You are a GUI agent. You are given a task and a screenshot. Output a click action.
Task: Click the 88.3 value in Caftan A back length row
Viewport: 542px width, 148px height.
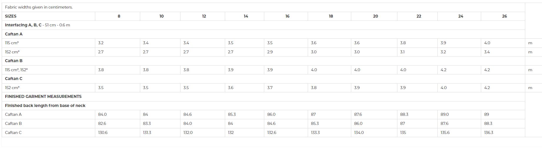[x=404, y=115]
